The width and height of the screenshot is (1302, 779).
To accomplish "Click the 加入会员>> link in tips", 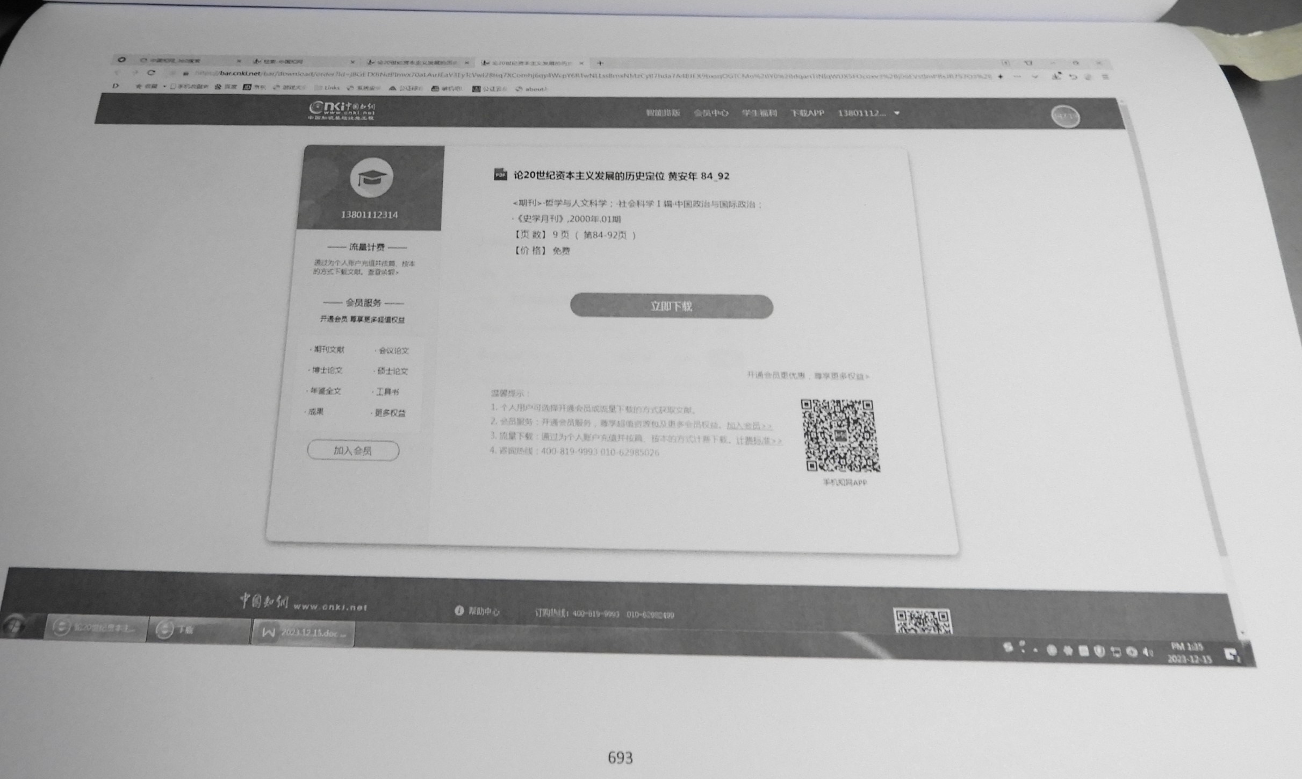I will tap(749, 425).
